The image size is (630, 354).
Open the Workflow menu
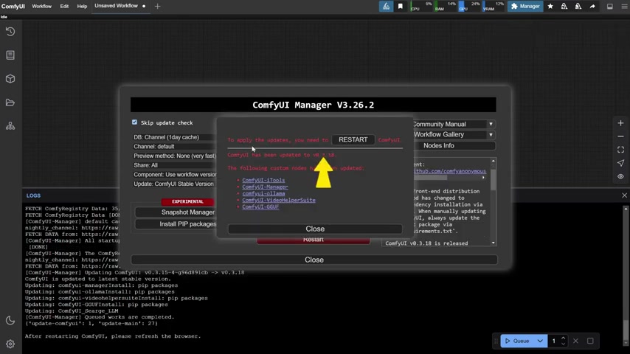42,6
